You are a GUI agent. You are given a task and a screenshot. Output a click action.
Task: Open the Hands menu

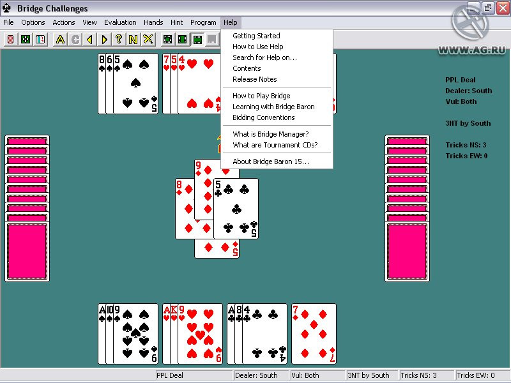pyautogui.click(x=153, y=22)
